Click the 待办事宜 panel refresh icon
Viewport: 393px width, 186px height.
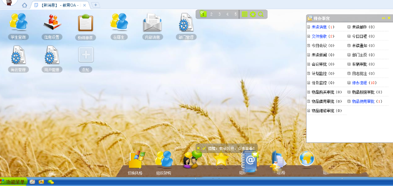pyautogui.click(x=383, y=18)
